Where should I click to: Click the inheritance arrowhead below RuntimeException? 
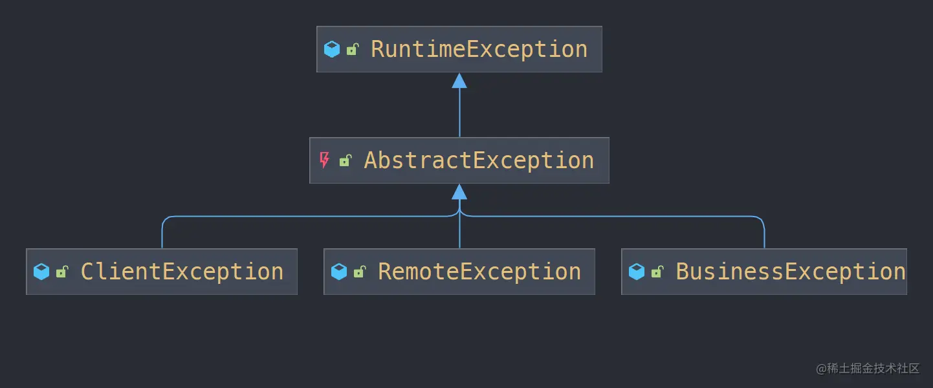click(459, 80)
